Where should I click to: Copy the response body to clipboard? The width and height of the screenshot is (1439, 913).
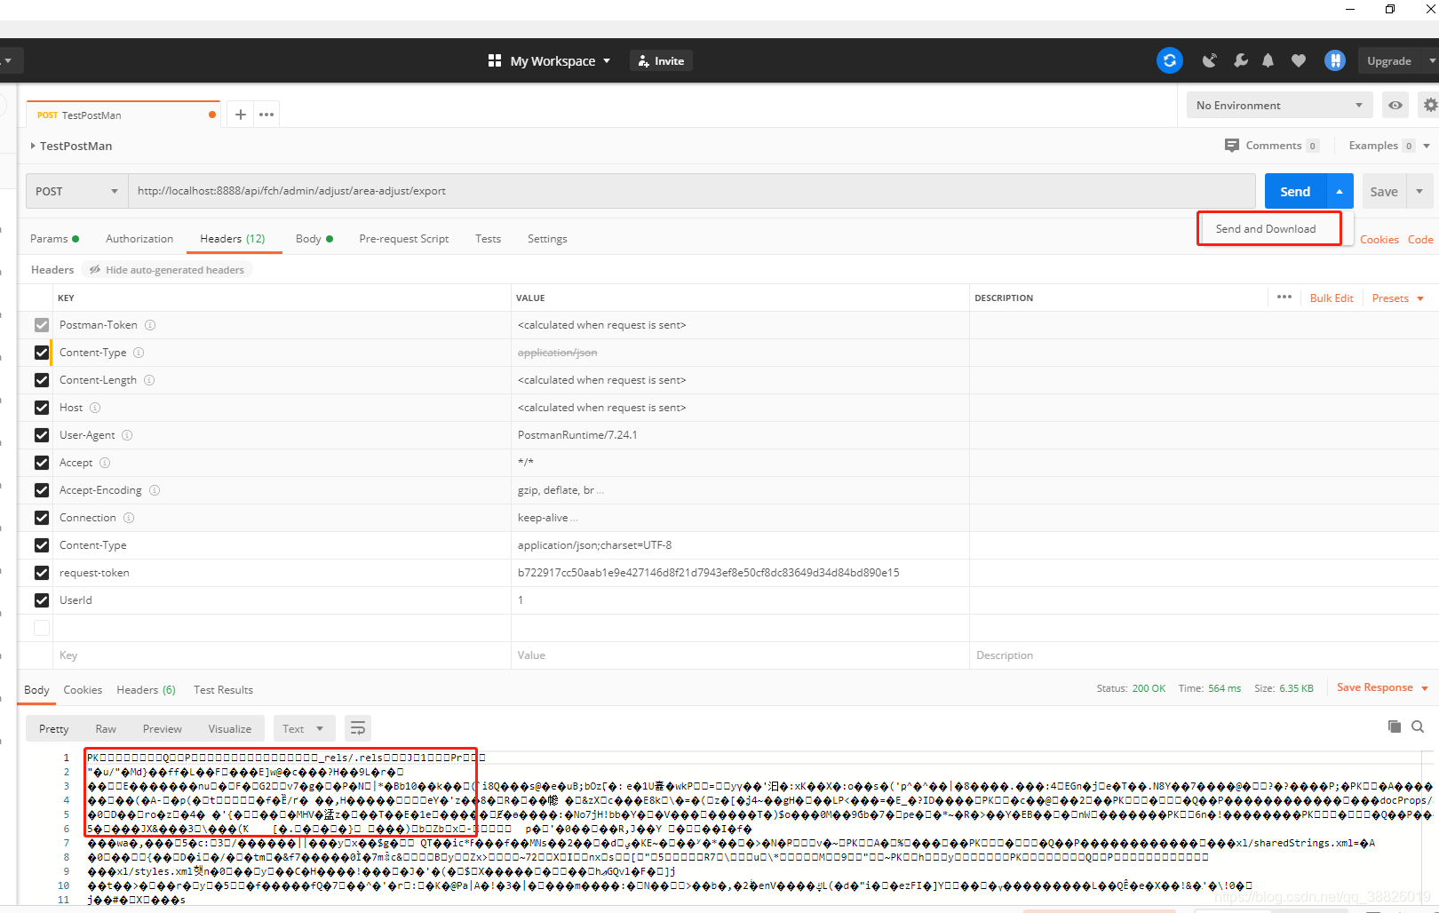[x=1395, y=726]
